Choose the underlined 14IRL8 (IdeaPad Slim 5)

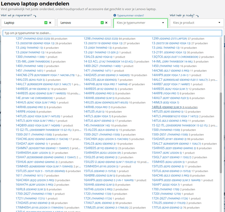[175, 107]
